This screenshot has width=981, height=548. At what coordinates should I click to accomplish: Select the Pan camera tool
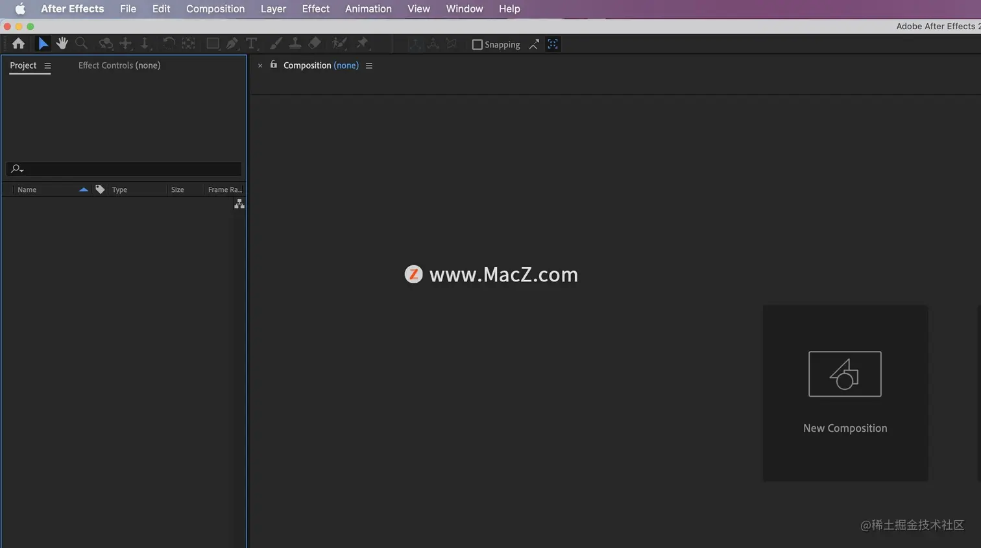coord(125,43)
